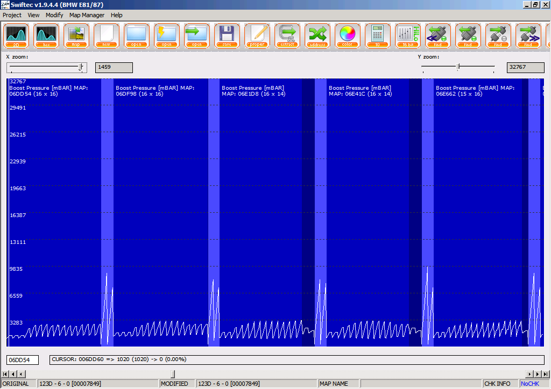Screen dimensions: 551x389
Task: Click the bottom-right single-step right arrow
Action: [529, 374]
